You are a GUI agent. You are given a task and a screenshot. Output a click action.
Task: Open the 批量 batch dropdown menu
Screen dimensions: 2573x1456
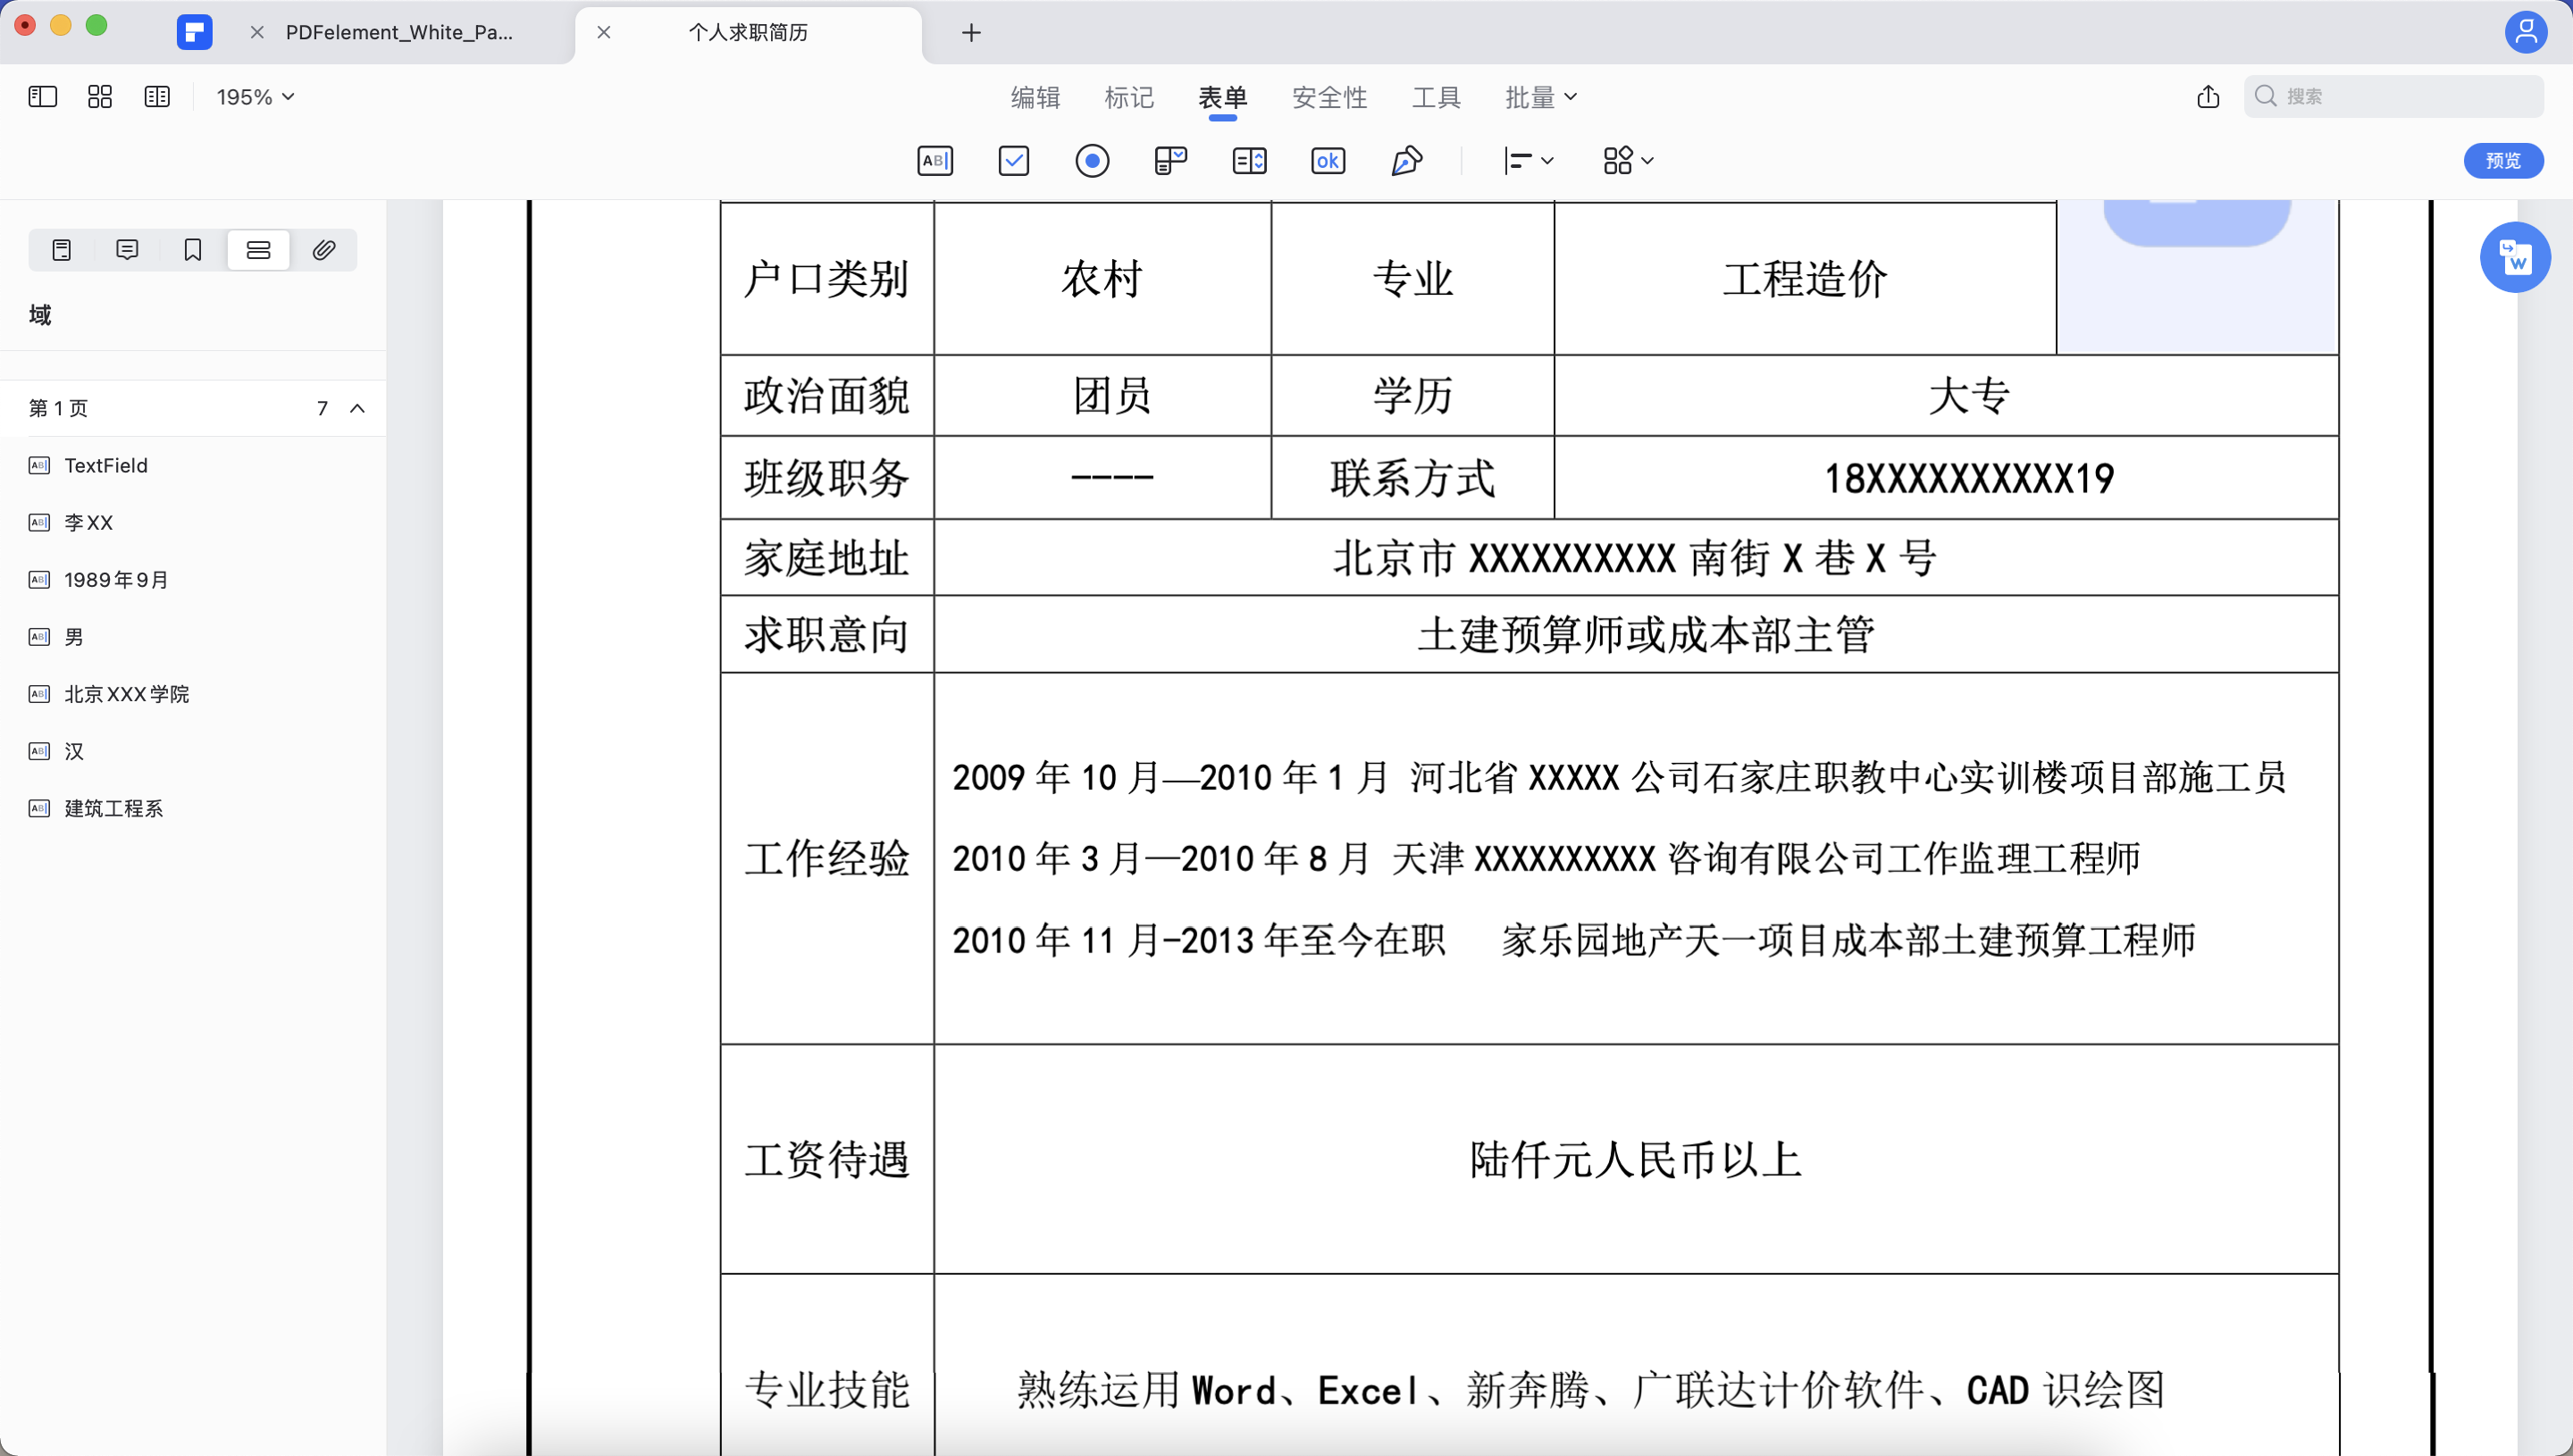click(x=1541, y=96)
